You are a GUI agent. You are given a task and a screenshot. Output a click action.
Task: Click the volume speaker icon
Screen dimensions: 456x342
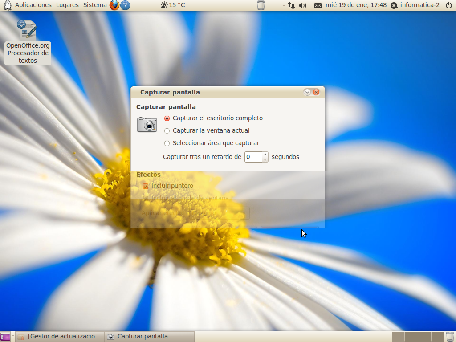tap(303, 5)
